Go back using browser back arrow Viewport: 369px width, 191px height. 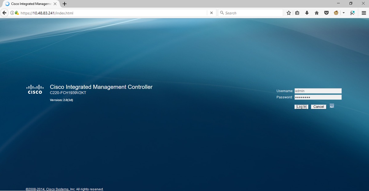click(5, 13)
